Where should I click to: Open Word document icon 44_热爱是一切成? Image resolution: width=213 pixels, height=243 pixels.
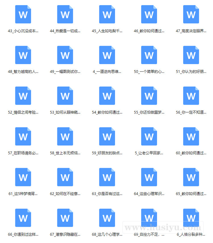click(65, 14)
